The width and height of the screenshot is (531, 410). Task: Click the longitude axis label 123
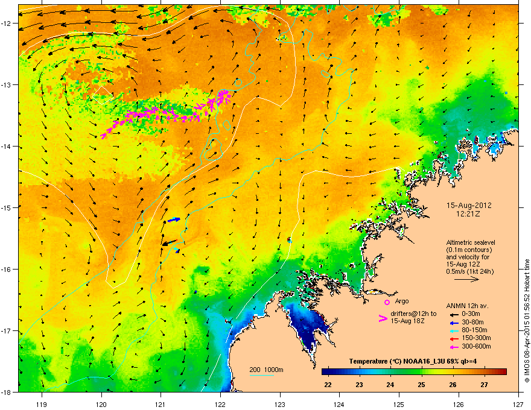point(280,404)
